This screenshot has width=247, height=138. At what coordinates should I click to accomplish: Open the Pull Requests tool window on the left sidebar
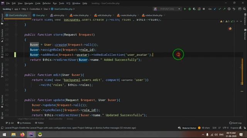coord(2,70)
